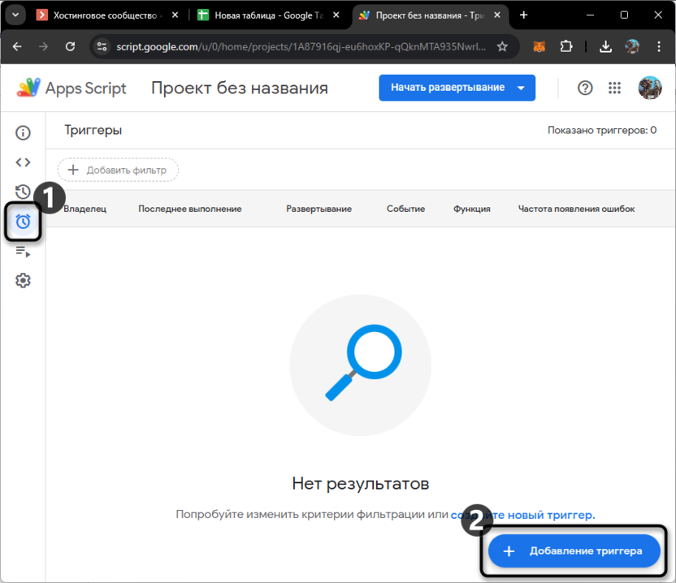Screen dimensions: 676x583
Task: View site information icon in address bar
Action: (102, 46)
